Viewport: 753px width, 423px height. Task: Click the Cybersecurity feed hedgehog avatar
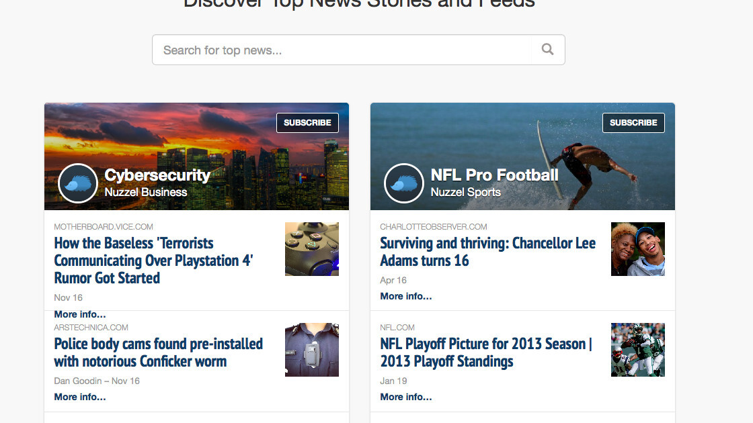click(78, 183)
